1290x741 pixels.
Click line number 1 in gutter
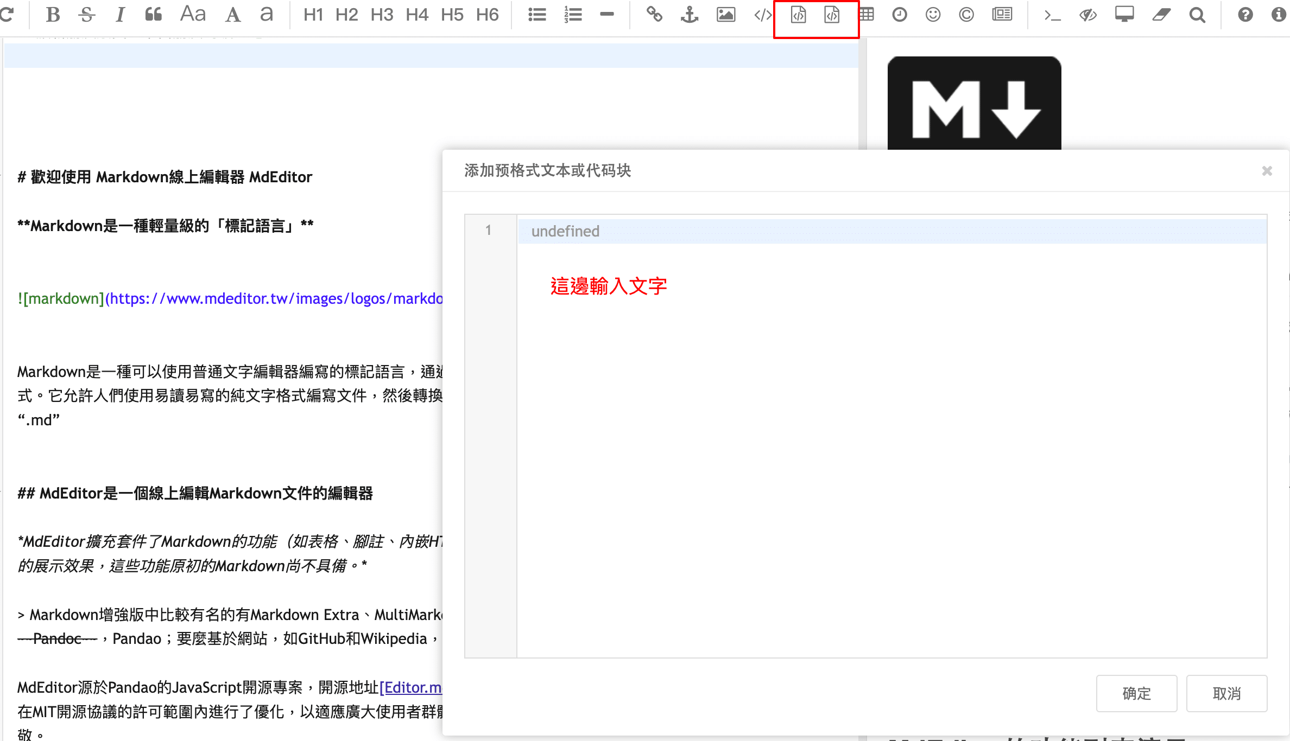[x=489, y=231]
